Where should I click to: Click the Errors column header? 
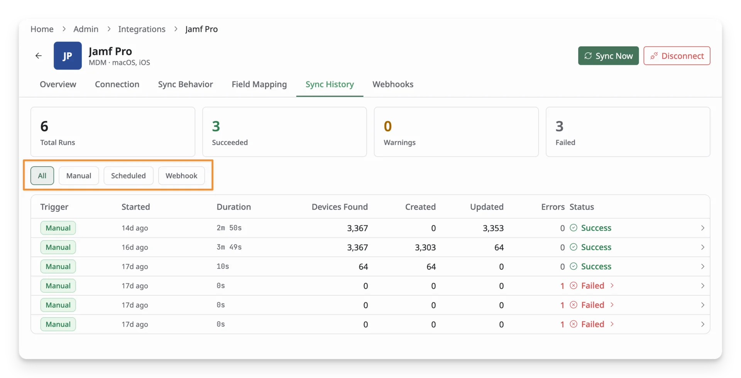553,207
